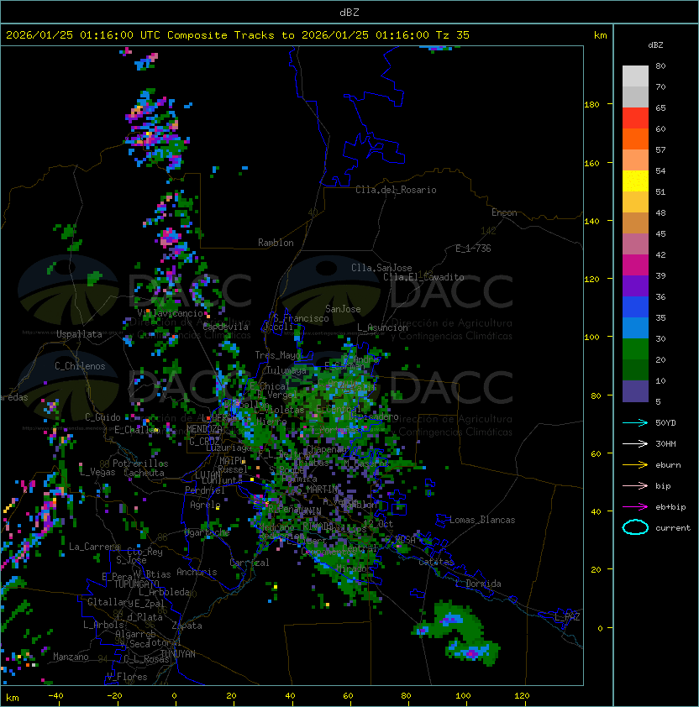The height and width of the screenshot is (707, 699).
Task: Click the current legend label
Action: (x=673, y=528)
